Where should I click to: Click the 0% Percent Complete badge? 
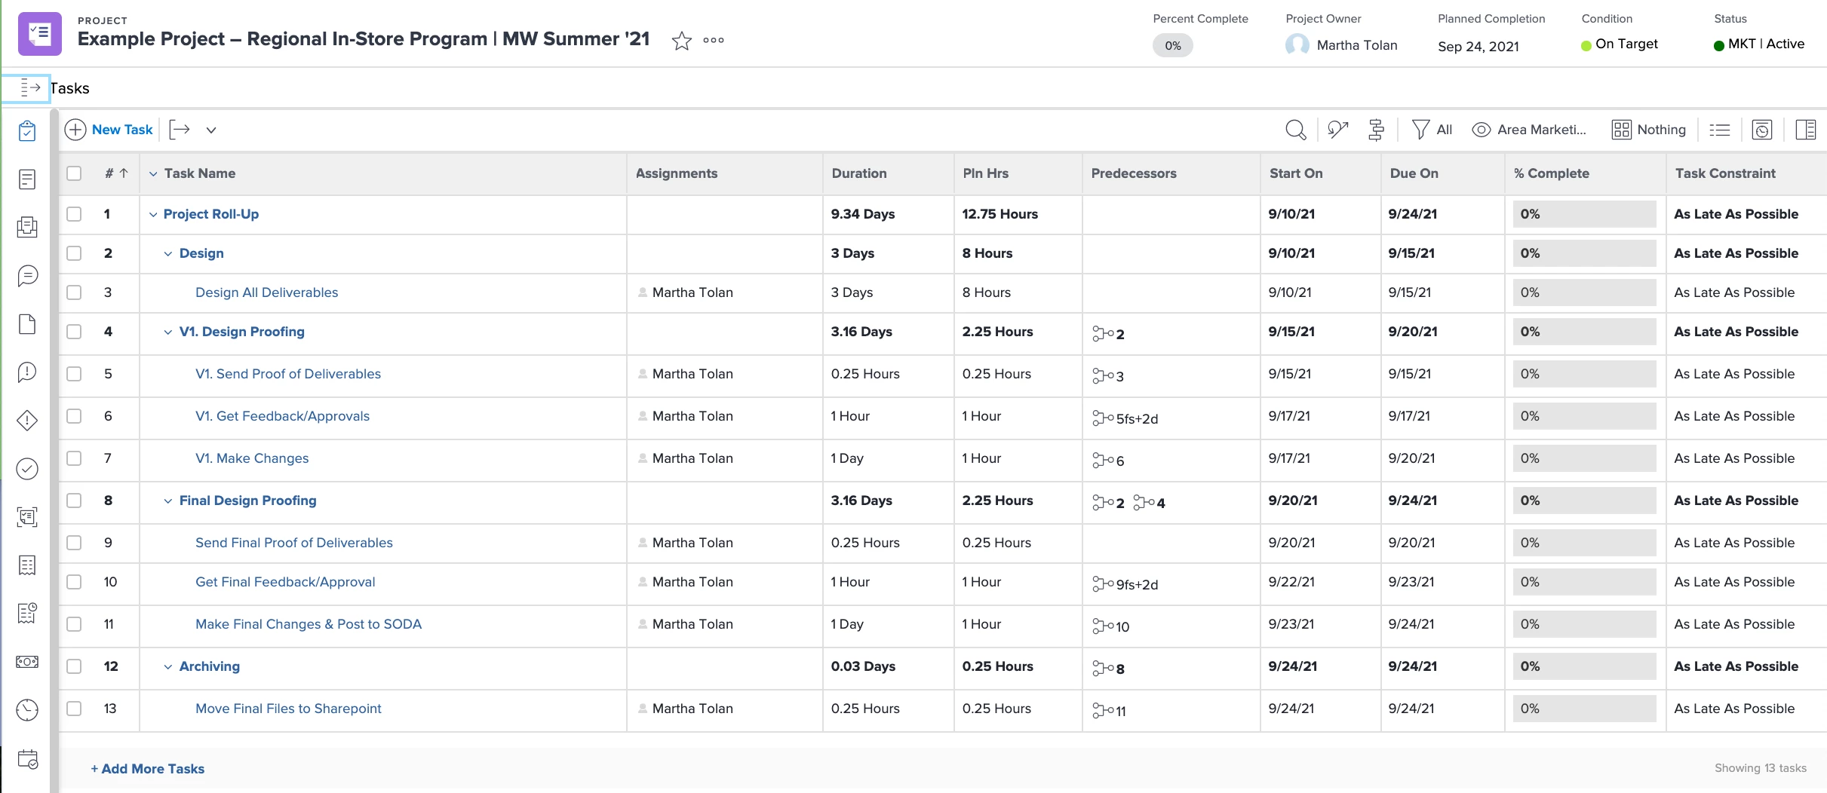[x=1173, y=45]
